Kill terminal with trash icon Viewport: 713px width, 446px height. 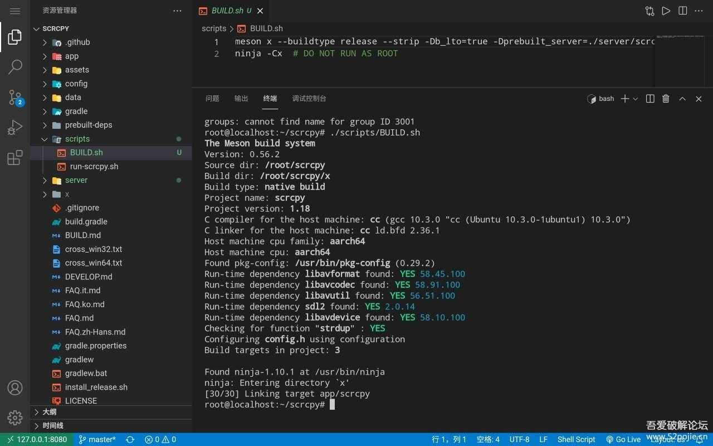click(666, 99)
